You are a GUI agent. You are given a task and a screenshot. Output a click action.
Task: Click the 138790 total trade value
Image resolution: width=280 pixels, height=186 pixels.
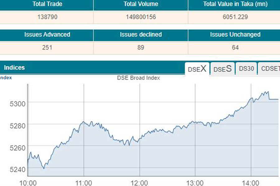(47, 17)
